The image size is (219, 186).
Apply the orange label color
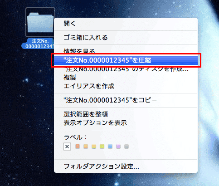pos(86,146)
